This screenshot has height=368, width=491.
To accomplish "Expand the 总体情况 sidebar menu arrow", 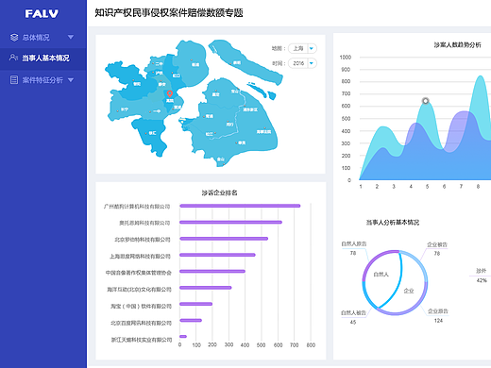I will tap(71, 37).
